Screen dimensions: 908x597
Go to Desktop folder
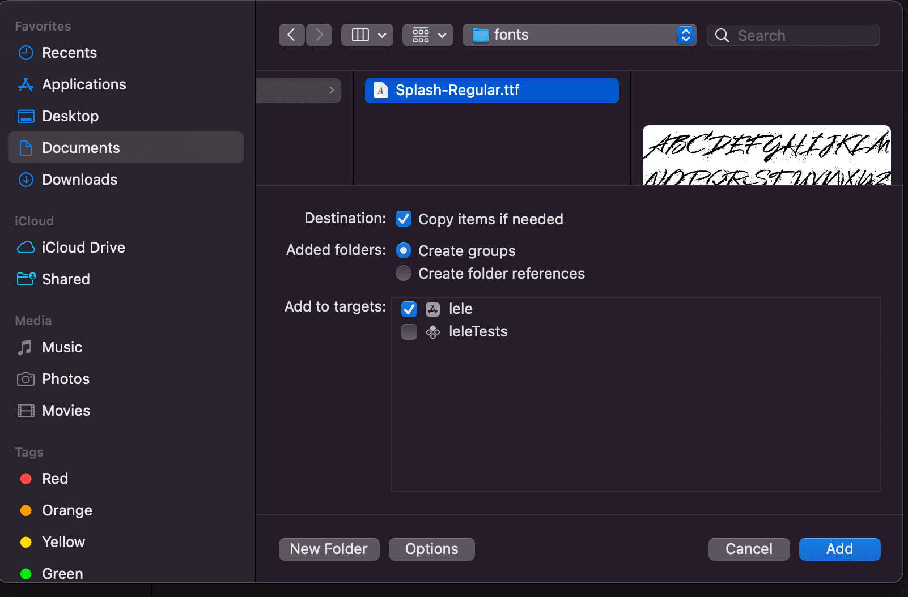click(x=126, y=116)
